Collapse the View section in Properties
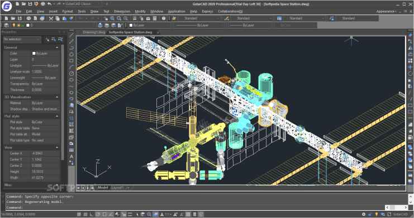This screenshot has height=218, width=414. (57, 147)
